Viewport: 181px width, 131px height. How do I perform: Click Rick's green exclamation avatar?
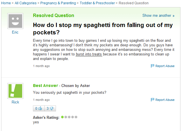[x=15, y=91]
